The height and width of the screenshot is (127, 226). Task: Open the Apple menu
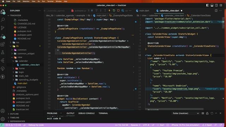(x=3, y=1)
